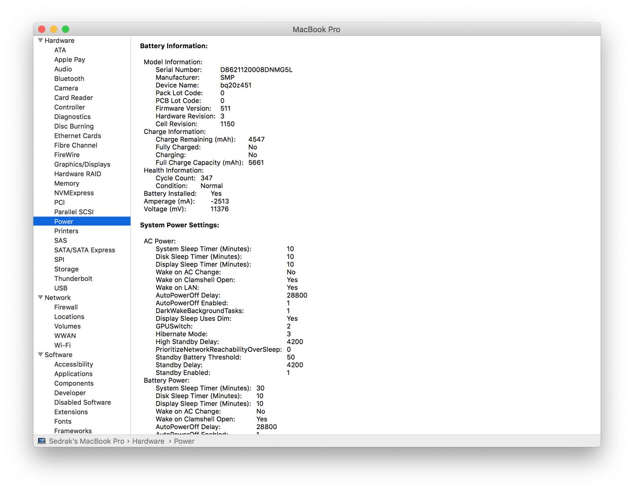Click the MacBook icon in path bar
634x491 pixels.
[42, 441]
